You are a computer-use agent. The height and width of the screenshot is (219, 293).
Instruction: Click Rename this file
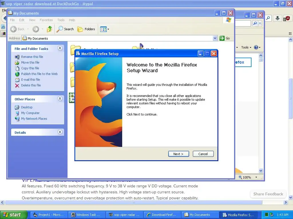32,57
